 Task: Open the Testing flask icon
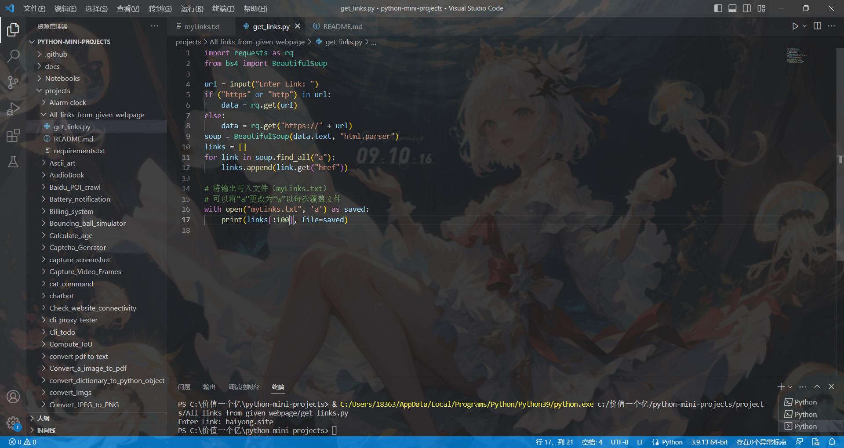(13, 162)
